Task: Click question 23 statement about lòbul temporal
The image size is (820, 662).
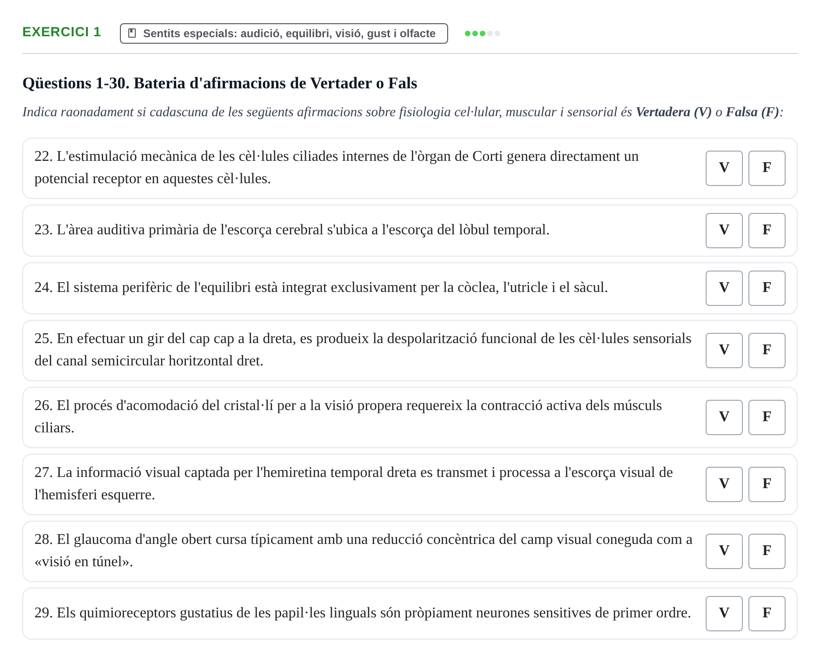Action: [292, 230]
